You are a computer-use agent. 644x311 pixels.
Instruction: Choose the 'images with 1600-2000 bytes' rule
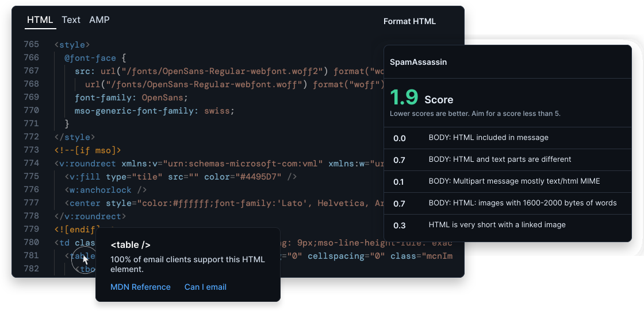click(522, 203)
